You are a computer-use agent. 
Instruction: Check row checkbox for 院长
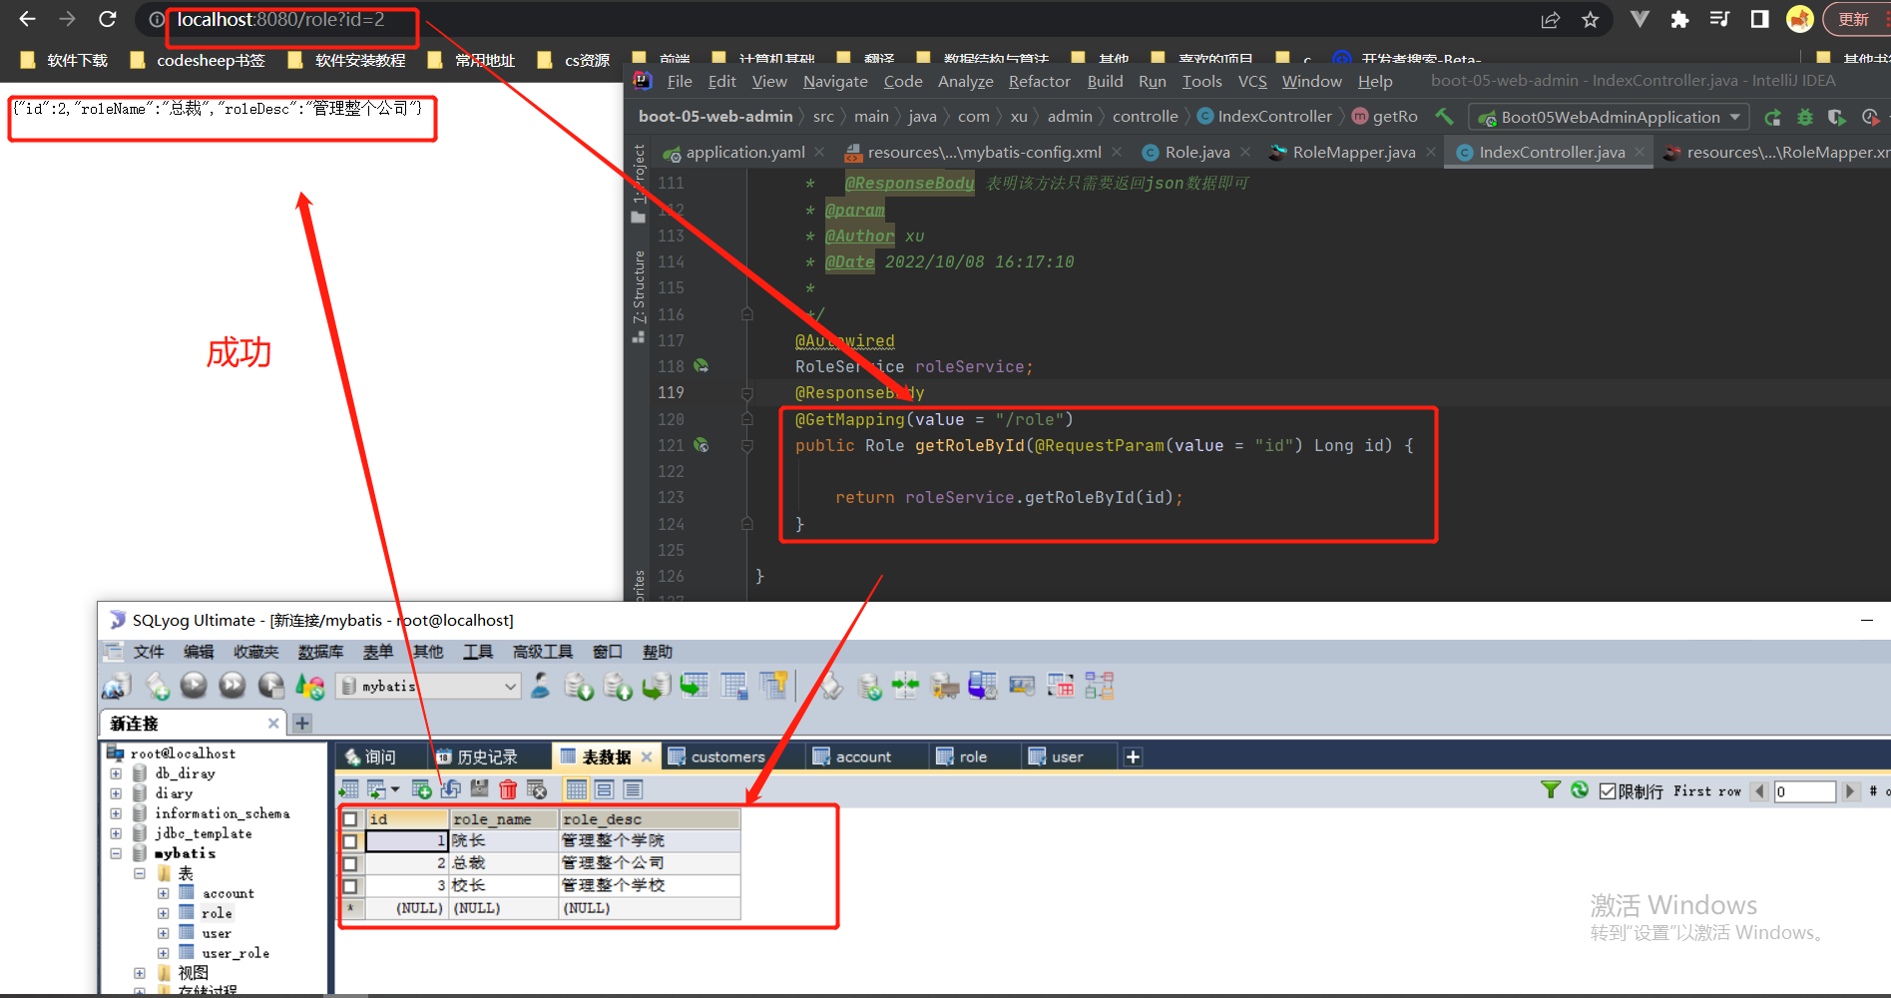click(x=350, y=840)
